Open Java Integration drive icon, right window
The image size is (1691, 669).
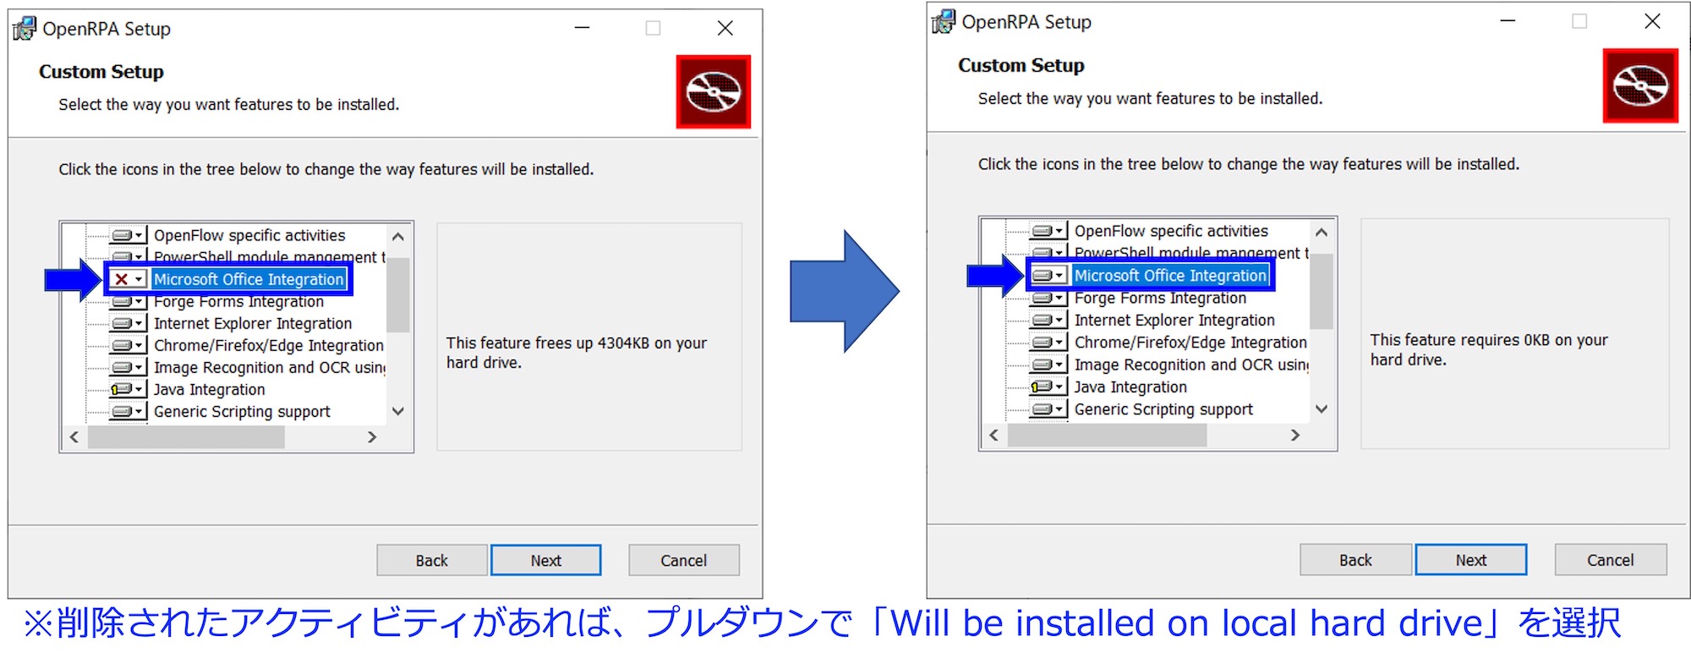pyautogui.click(x=1048, y=387)
